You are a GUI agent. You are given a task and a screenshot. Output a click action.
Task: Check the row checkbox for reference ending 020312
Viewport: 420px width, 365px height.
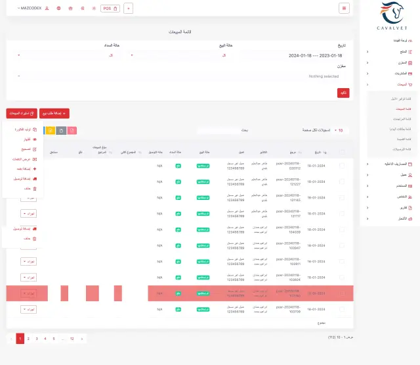342,166
